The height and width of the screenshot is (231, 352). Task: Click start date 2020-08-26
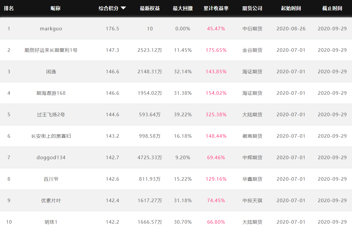(x=291, y=29)
